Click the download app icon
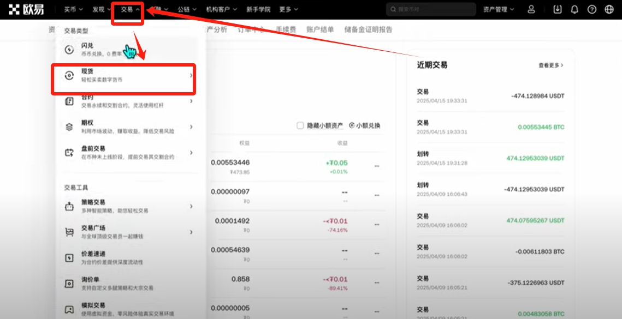This screenshot has width=622, height=319. [x=557, y=9]
